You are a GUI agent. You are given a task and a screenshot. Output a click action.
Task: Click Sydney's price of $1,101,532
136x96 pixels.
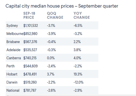(31, 26)
